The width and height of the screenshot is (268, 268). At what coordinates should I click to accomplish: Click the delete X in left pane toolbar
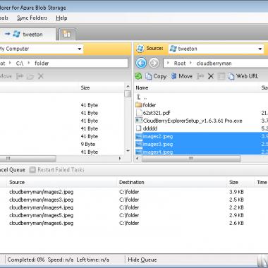coord(41,76)
